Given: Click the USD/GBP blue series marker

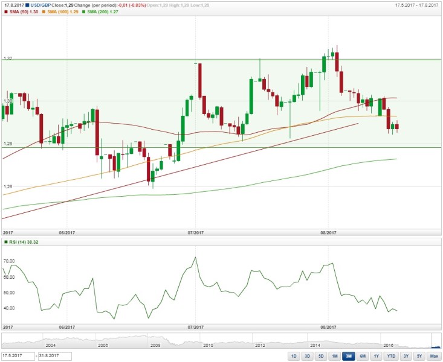Looking at the screenshot, I should click(27, 5).
